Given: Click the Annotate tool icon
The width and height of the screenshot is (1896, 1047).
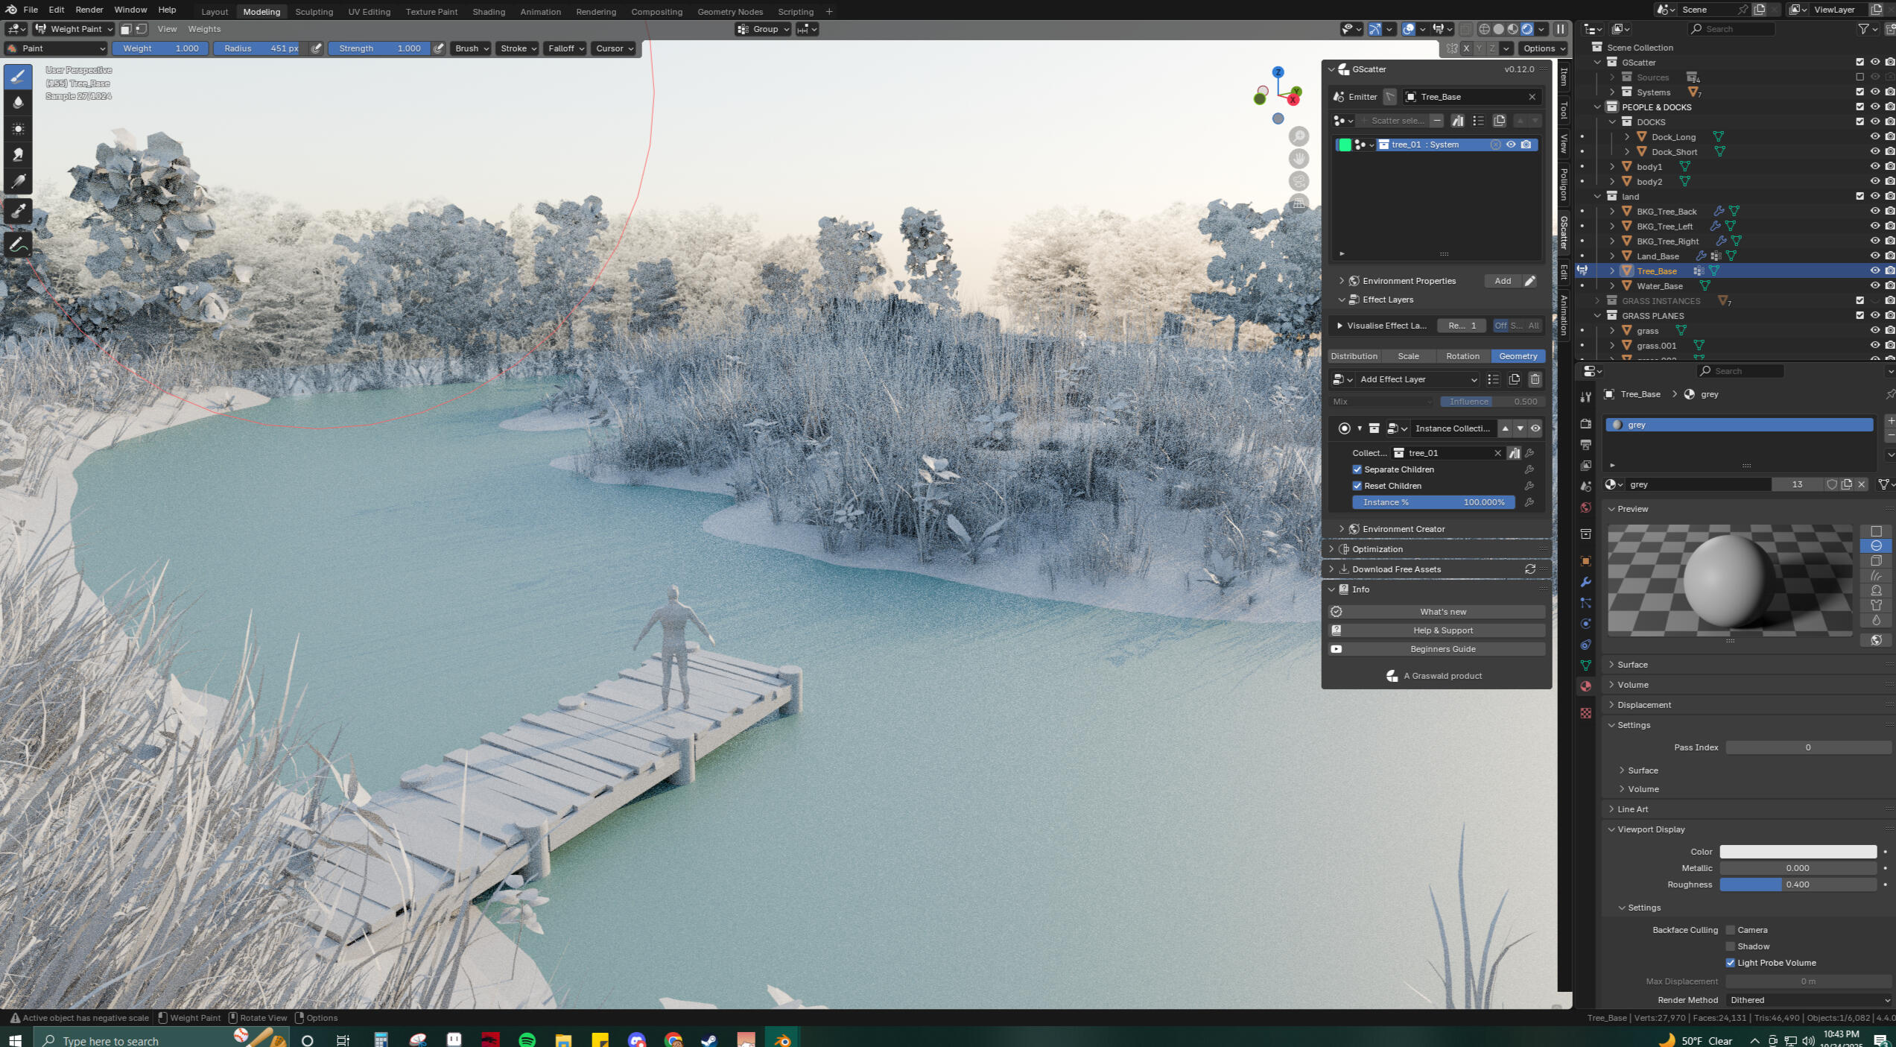Looking at the screenshot, I should tap(18, 244).
